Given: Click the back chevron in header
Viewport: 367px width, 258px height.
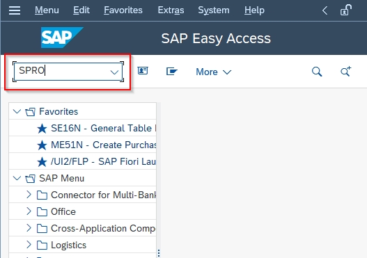Looking at the screenshot, I should 325,10.
